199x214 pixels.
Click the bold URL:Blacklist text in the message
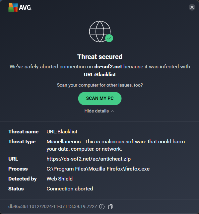tap(100, 74)
